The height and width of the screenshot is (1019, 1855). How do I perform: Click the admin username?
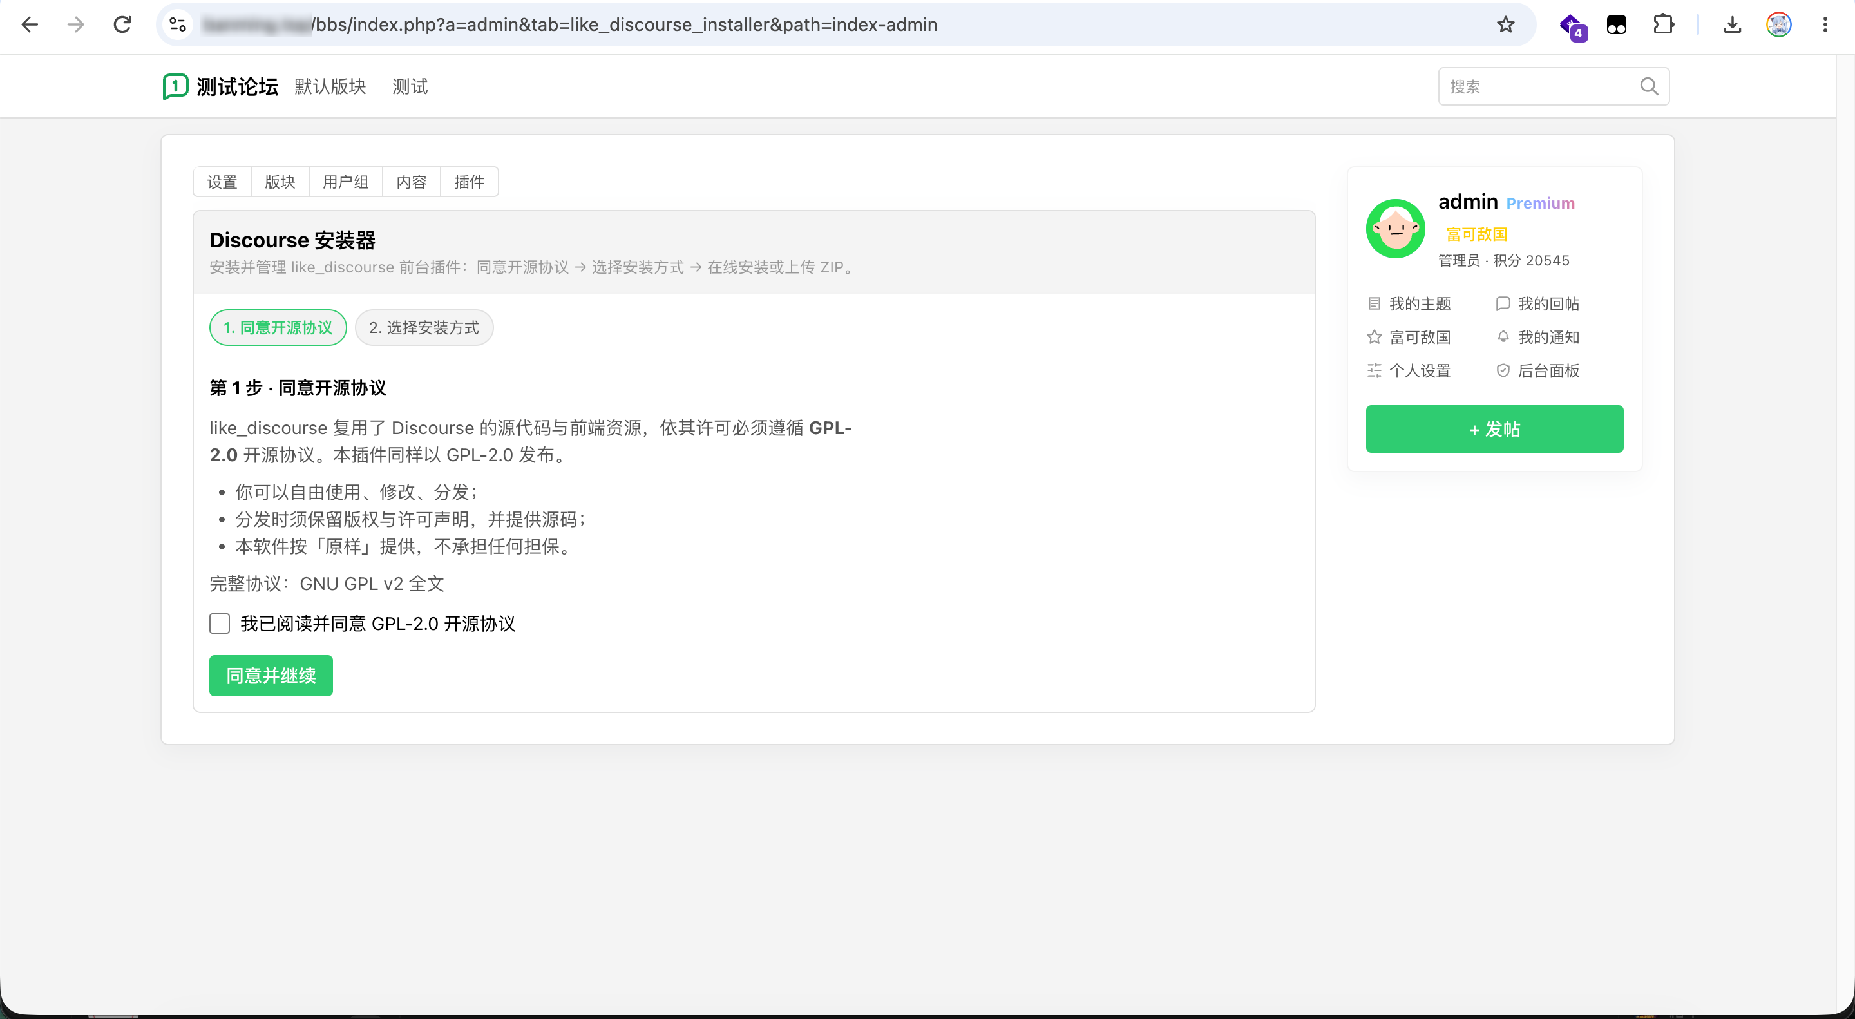pos(1468,202)
